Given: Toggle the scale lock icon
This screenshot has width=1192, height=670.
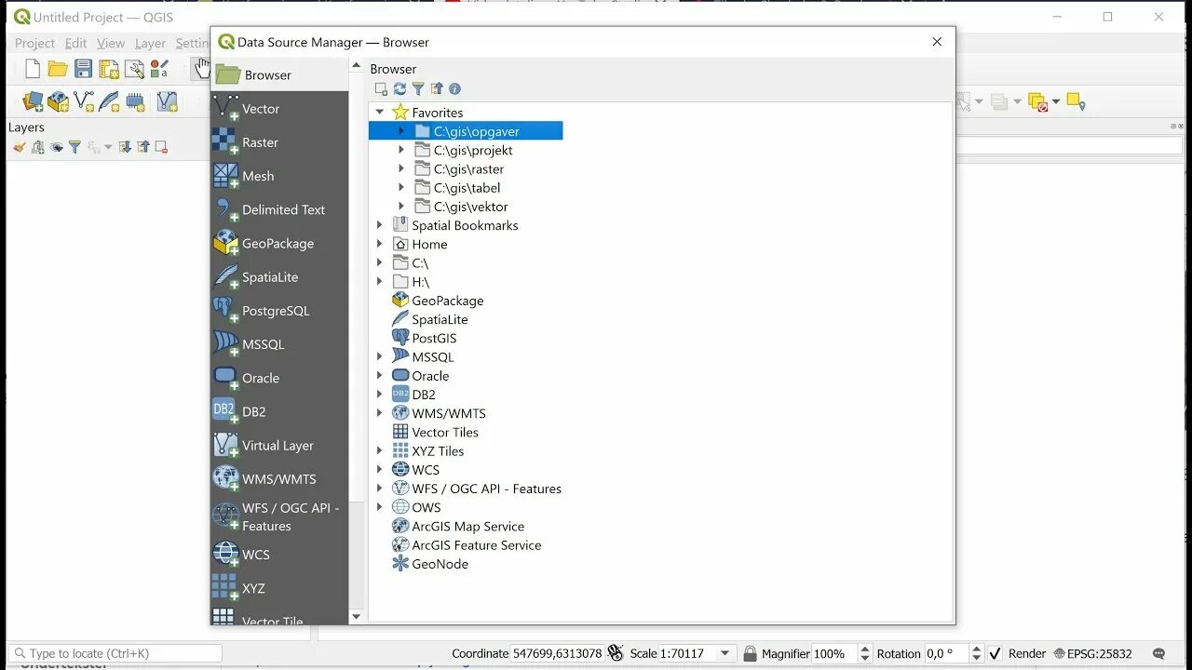Looking at the screenshot, I should pos(750,654).
